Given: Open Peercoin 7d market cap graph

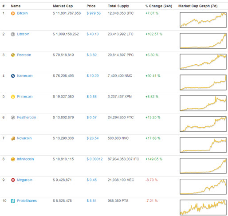Looking at the screenshot, I should coord(203,62).
